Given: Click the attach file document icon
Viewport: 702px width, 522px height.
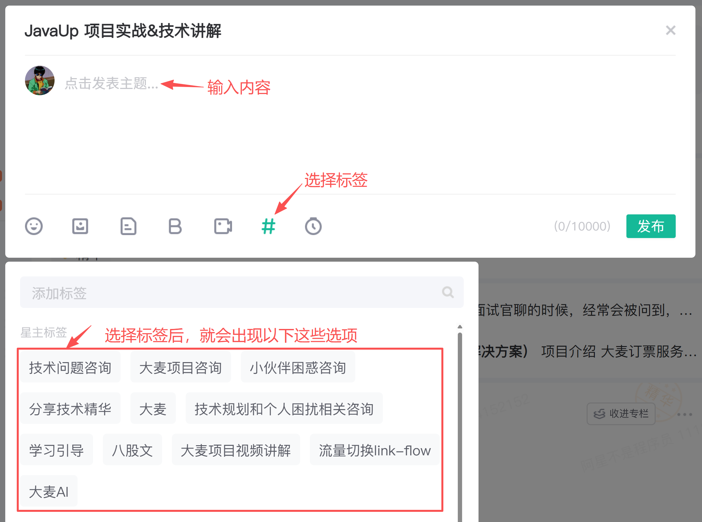Looking at the screenshot, I should pos(128,226).
